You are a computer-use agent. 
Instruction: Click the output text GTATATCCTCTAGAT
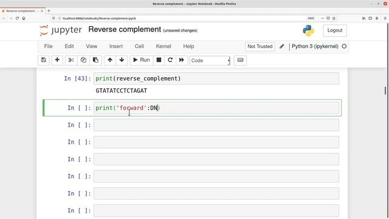tap(122, 91)
